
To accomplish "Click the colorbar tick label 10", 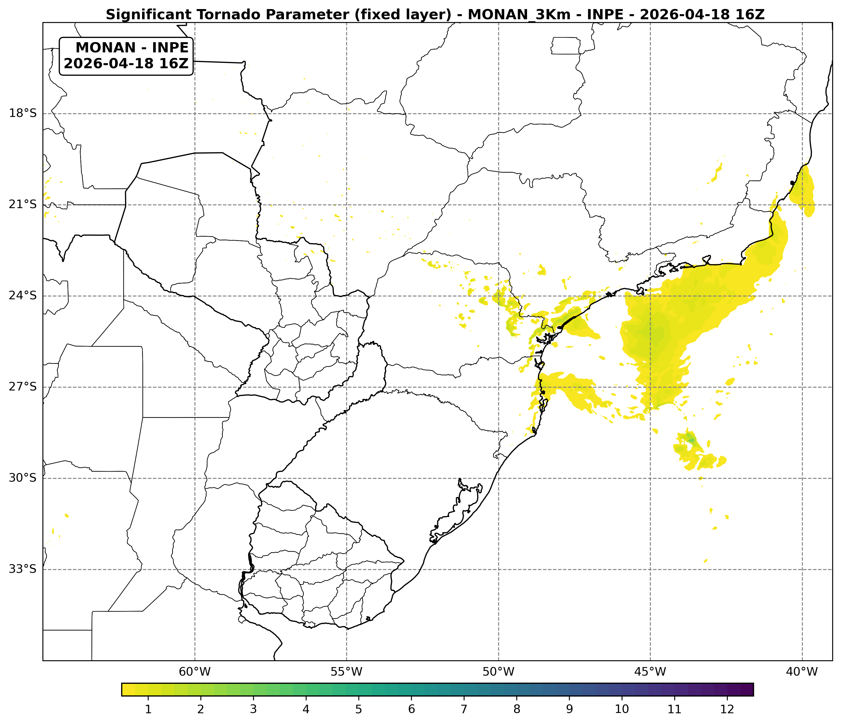I will 622,709.
